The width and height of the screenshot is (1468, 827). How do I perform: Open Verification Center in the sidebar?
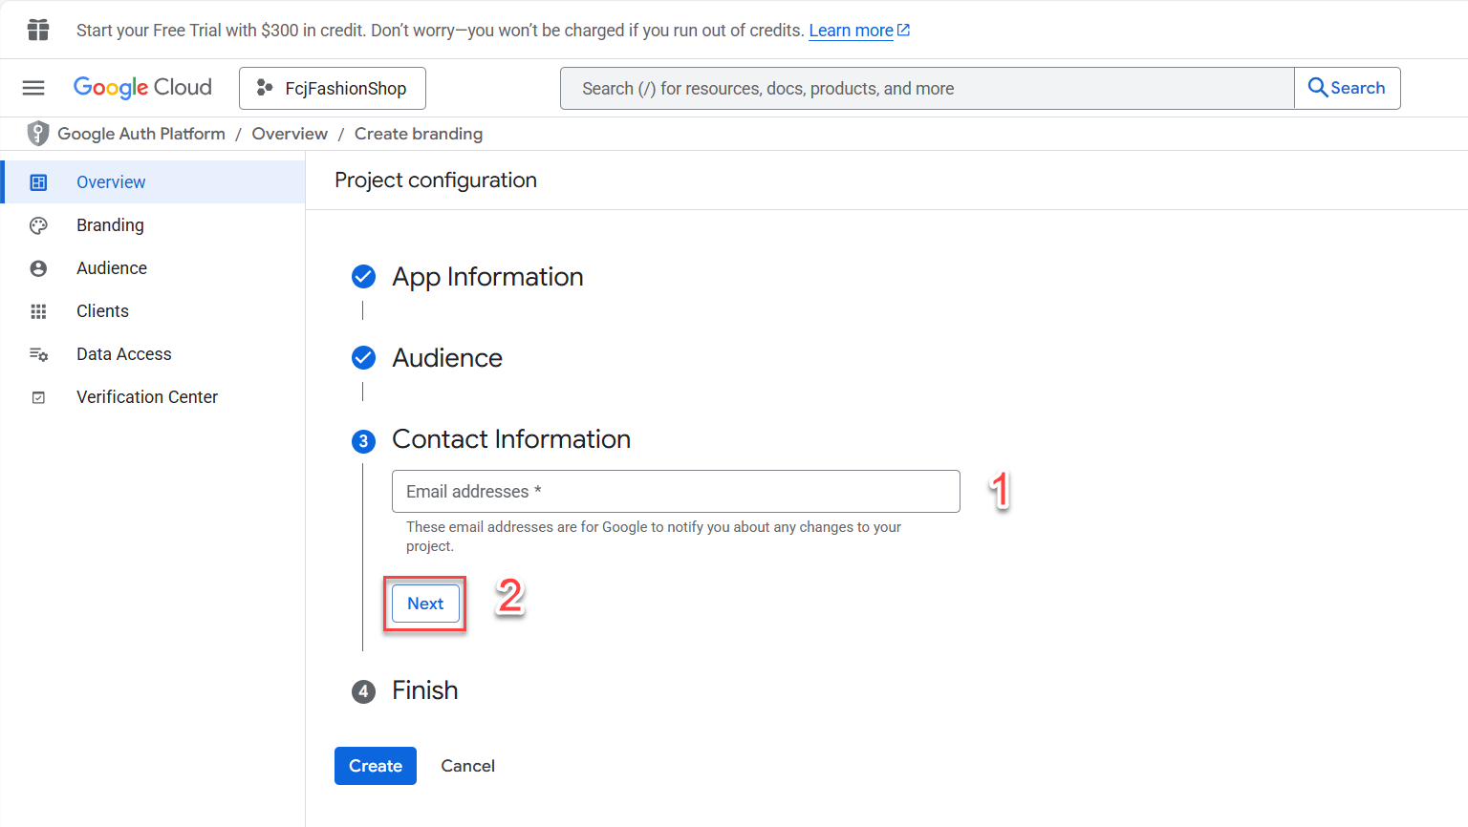pos(153,397)
